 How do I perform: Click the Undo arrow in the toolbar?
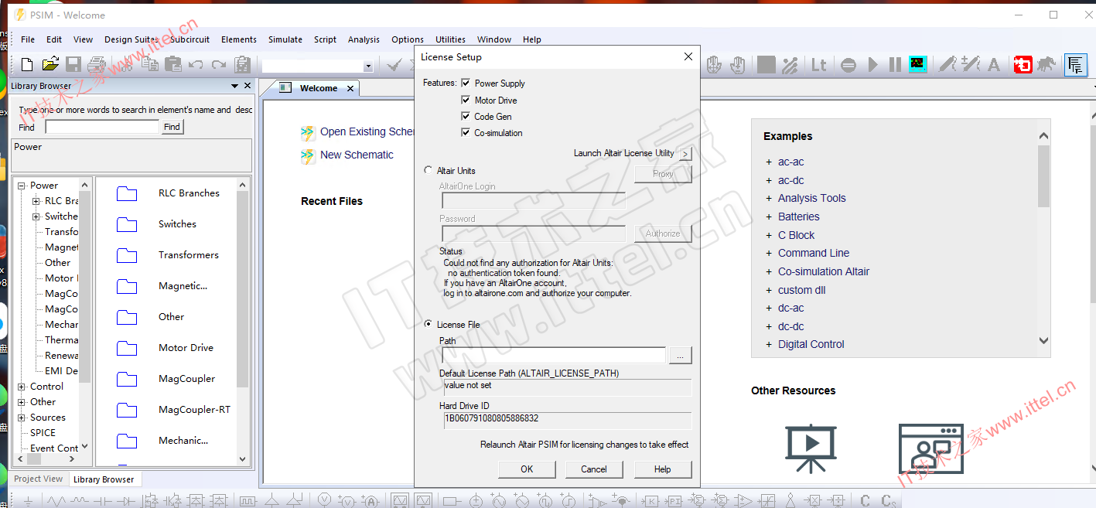[196, 65]
